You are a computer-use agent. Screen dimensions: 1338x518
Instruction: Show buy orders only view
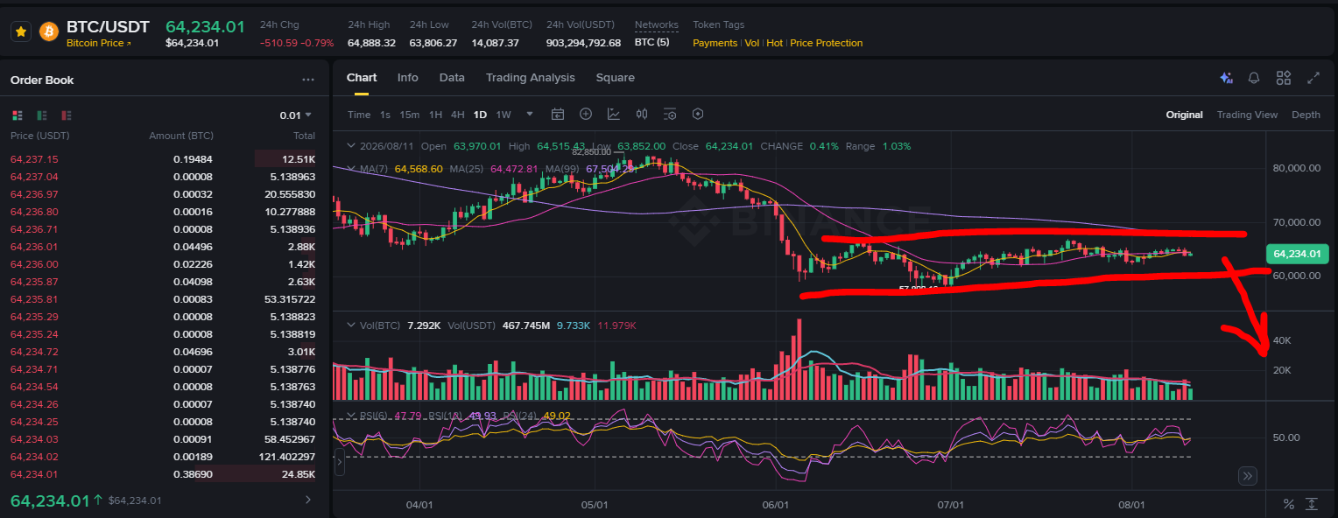(x=41, y=115)
